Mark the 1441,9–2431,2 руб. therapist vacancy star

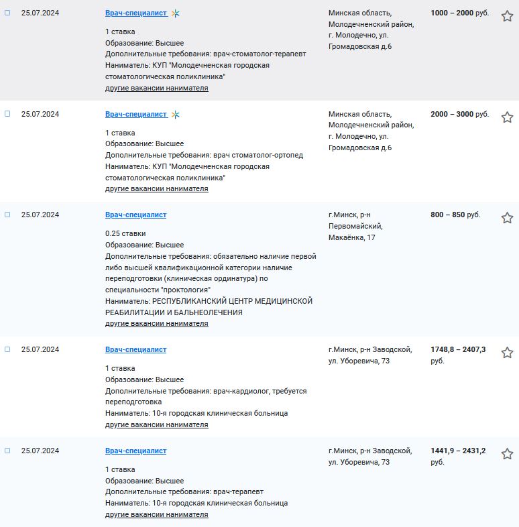tap(507, 454)
